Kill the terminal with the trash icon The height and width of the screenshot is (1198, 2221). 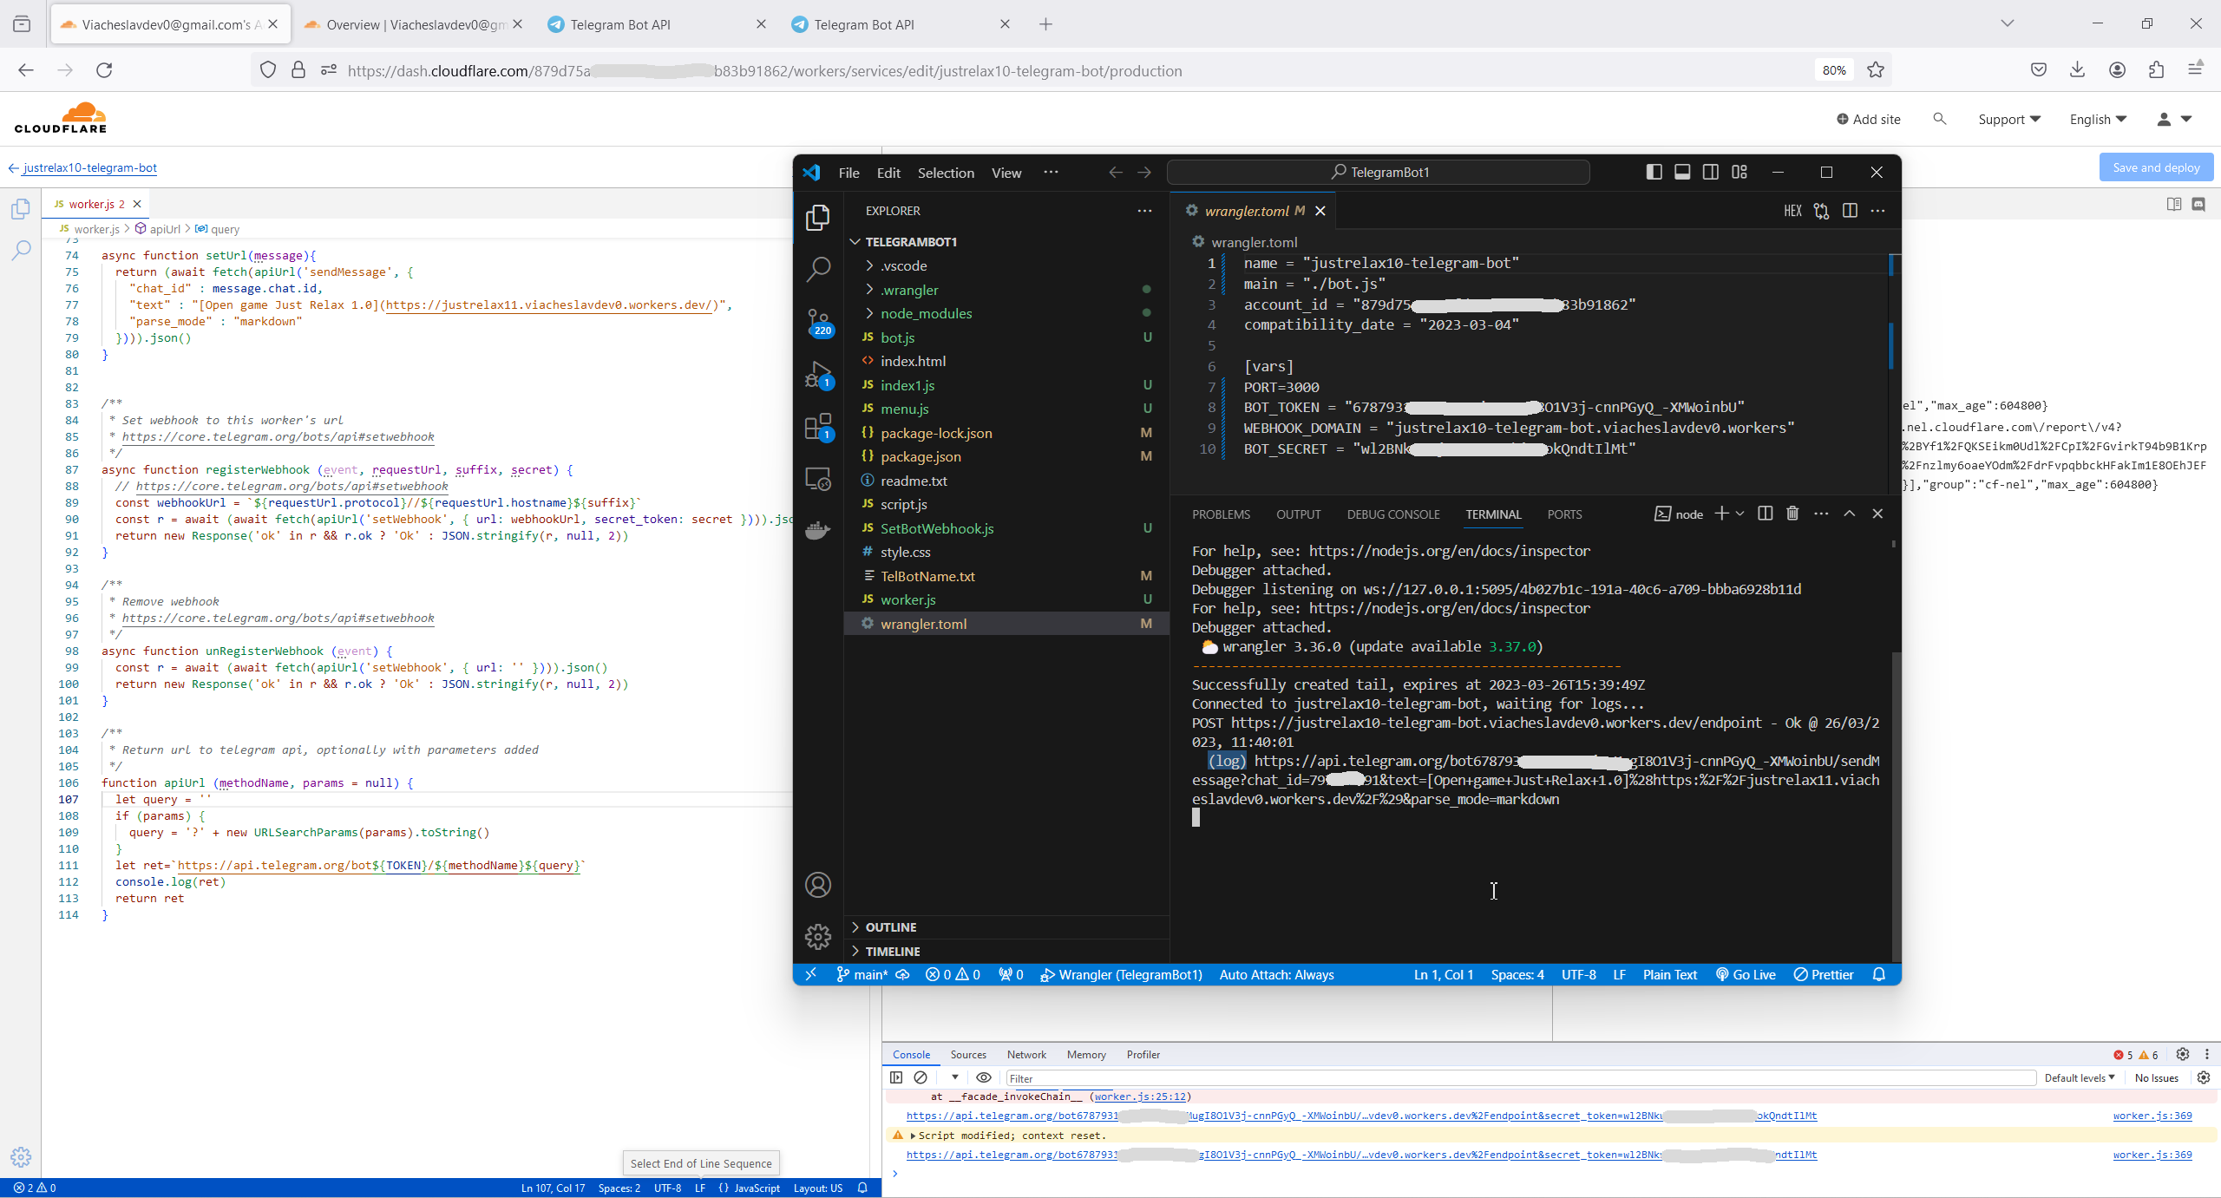[x=1791, y=514]
